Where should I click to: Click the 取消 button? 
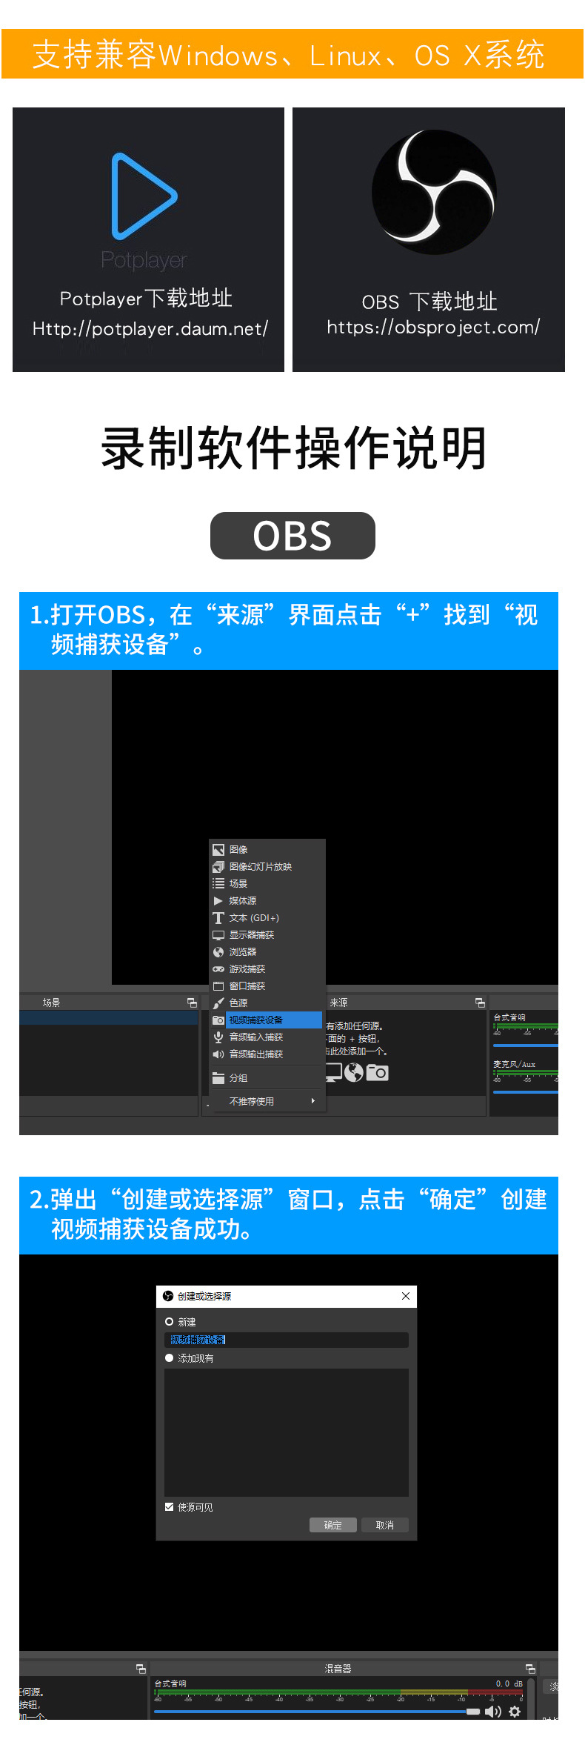point(385,1525)
